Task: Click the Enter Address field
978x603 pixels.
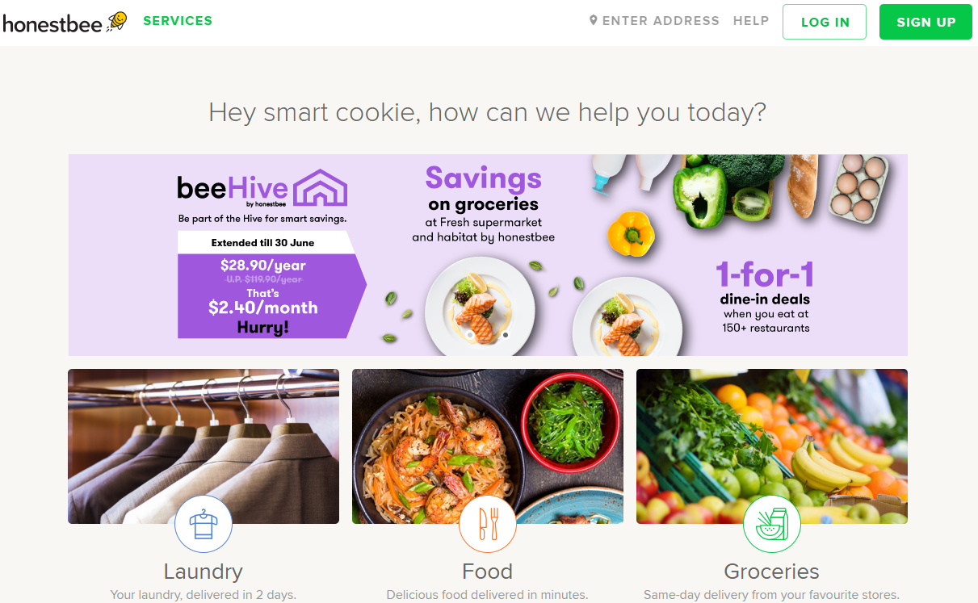Action: (655, 21)
